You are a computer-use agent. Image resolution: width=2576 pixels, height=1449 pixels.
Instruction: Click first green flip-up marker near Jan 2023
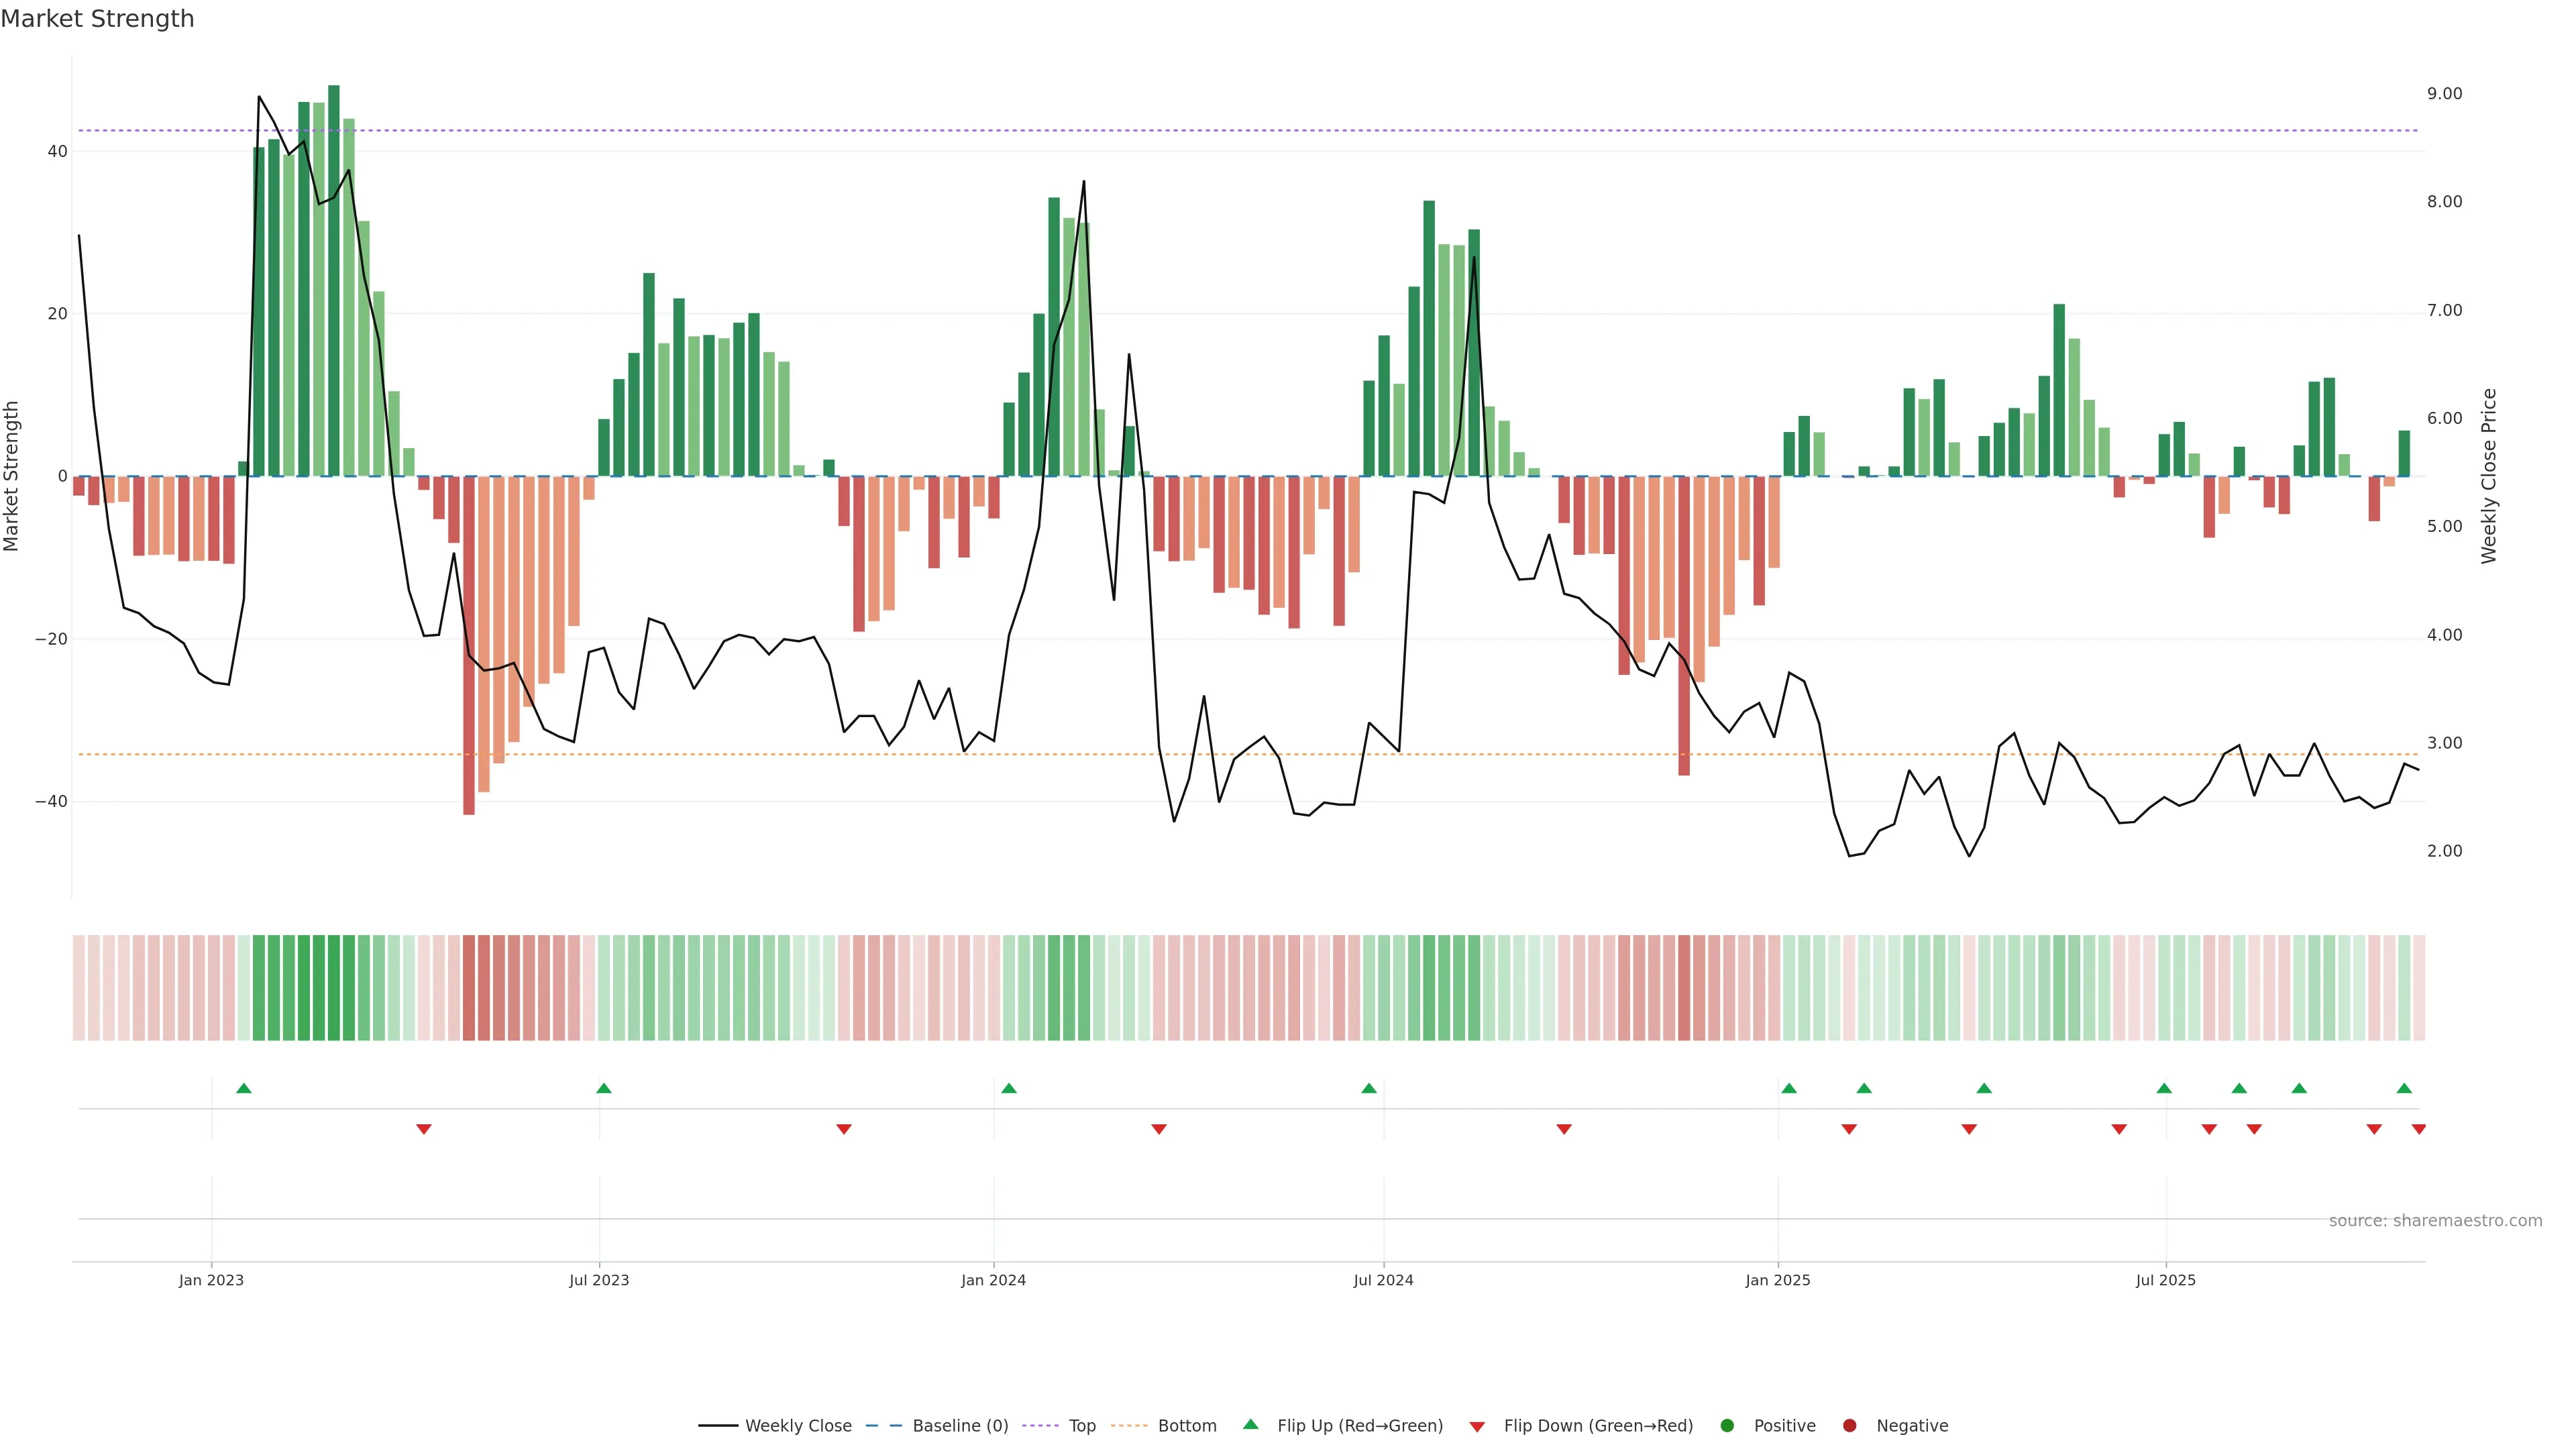(x=244, y=1088)
